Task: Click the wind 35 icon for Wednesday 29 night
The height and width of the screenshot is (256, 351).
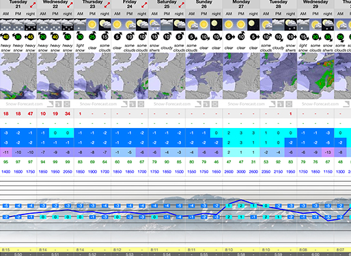Action: 328,37
